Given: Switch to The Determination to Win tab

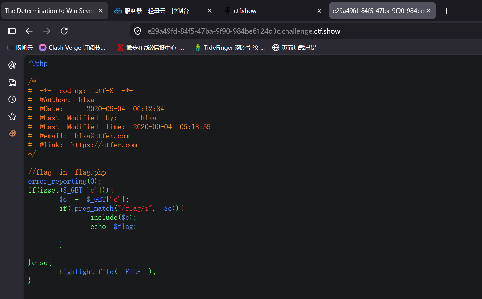Looking at the screenshot, I should (x=54, y=11).
